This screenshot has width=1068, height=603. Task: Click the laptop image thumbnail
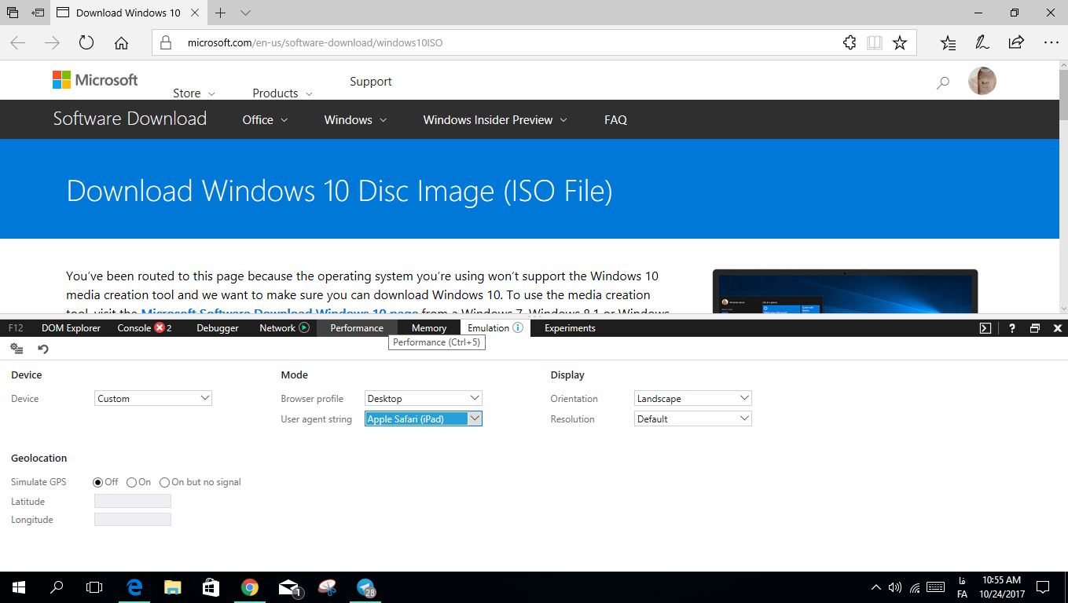845,291
